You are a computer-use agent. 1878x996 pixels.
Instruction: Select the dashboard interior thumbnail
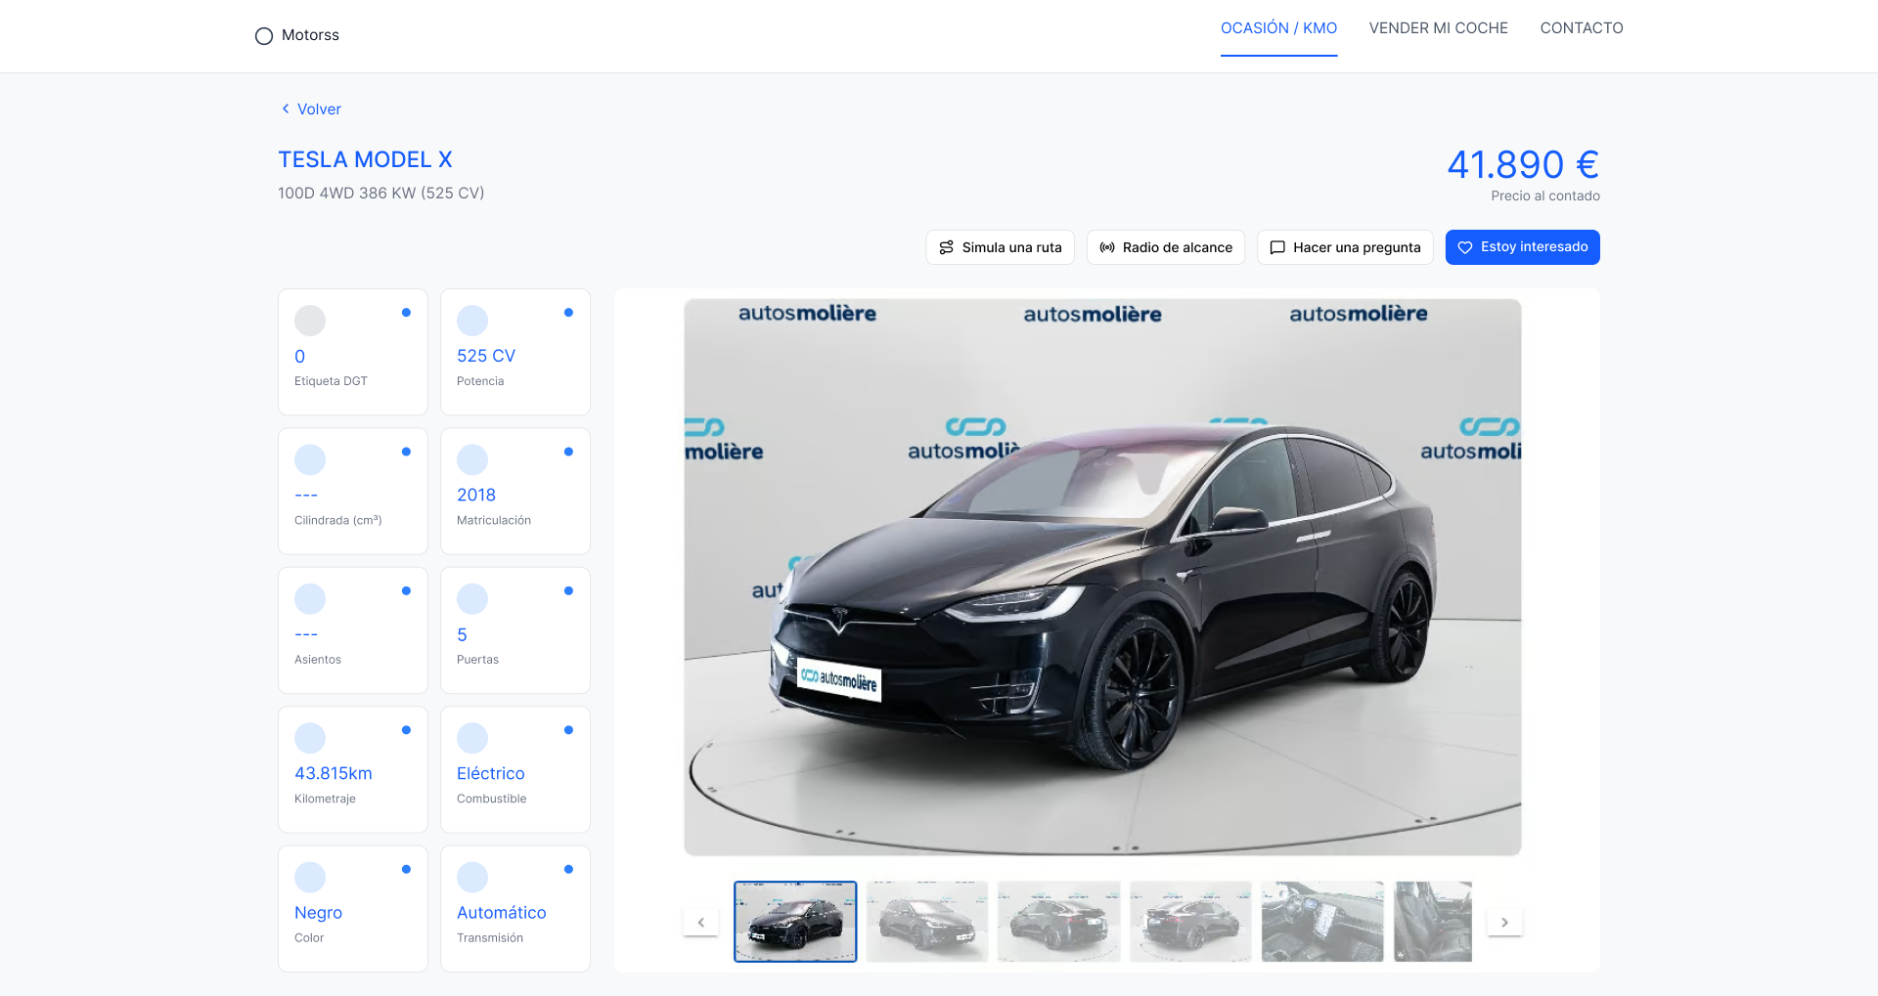pos(1322,922)
